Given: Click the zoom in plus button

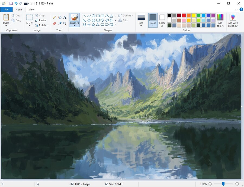Looking at the screenshot, I should pyautogui.click(x=237, y=184).
